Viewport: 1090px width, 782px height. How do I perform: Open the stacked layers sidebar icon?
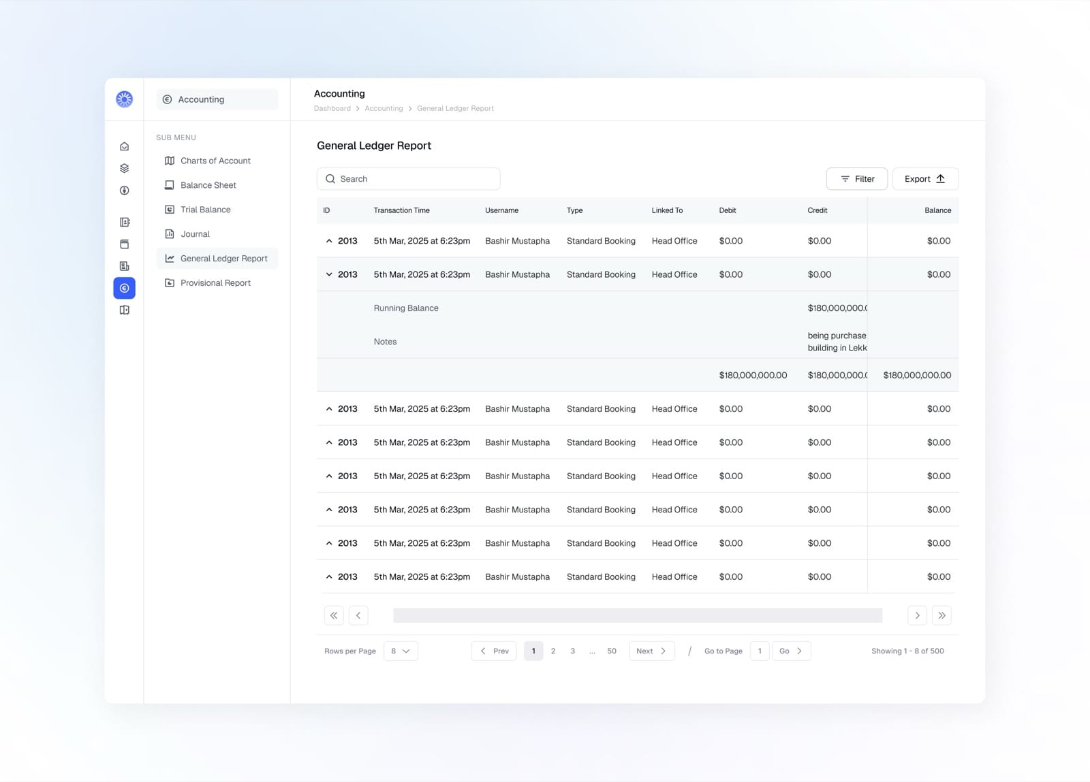pos(124,168)
